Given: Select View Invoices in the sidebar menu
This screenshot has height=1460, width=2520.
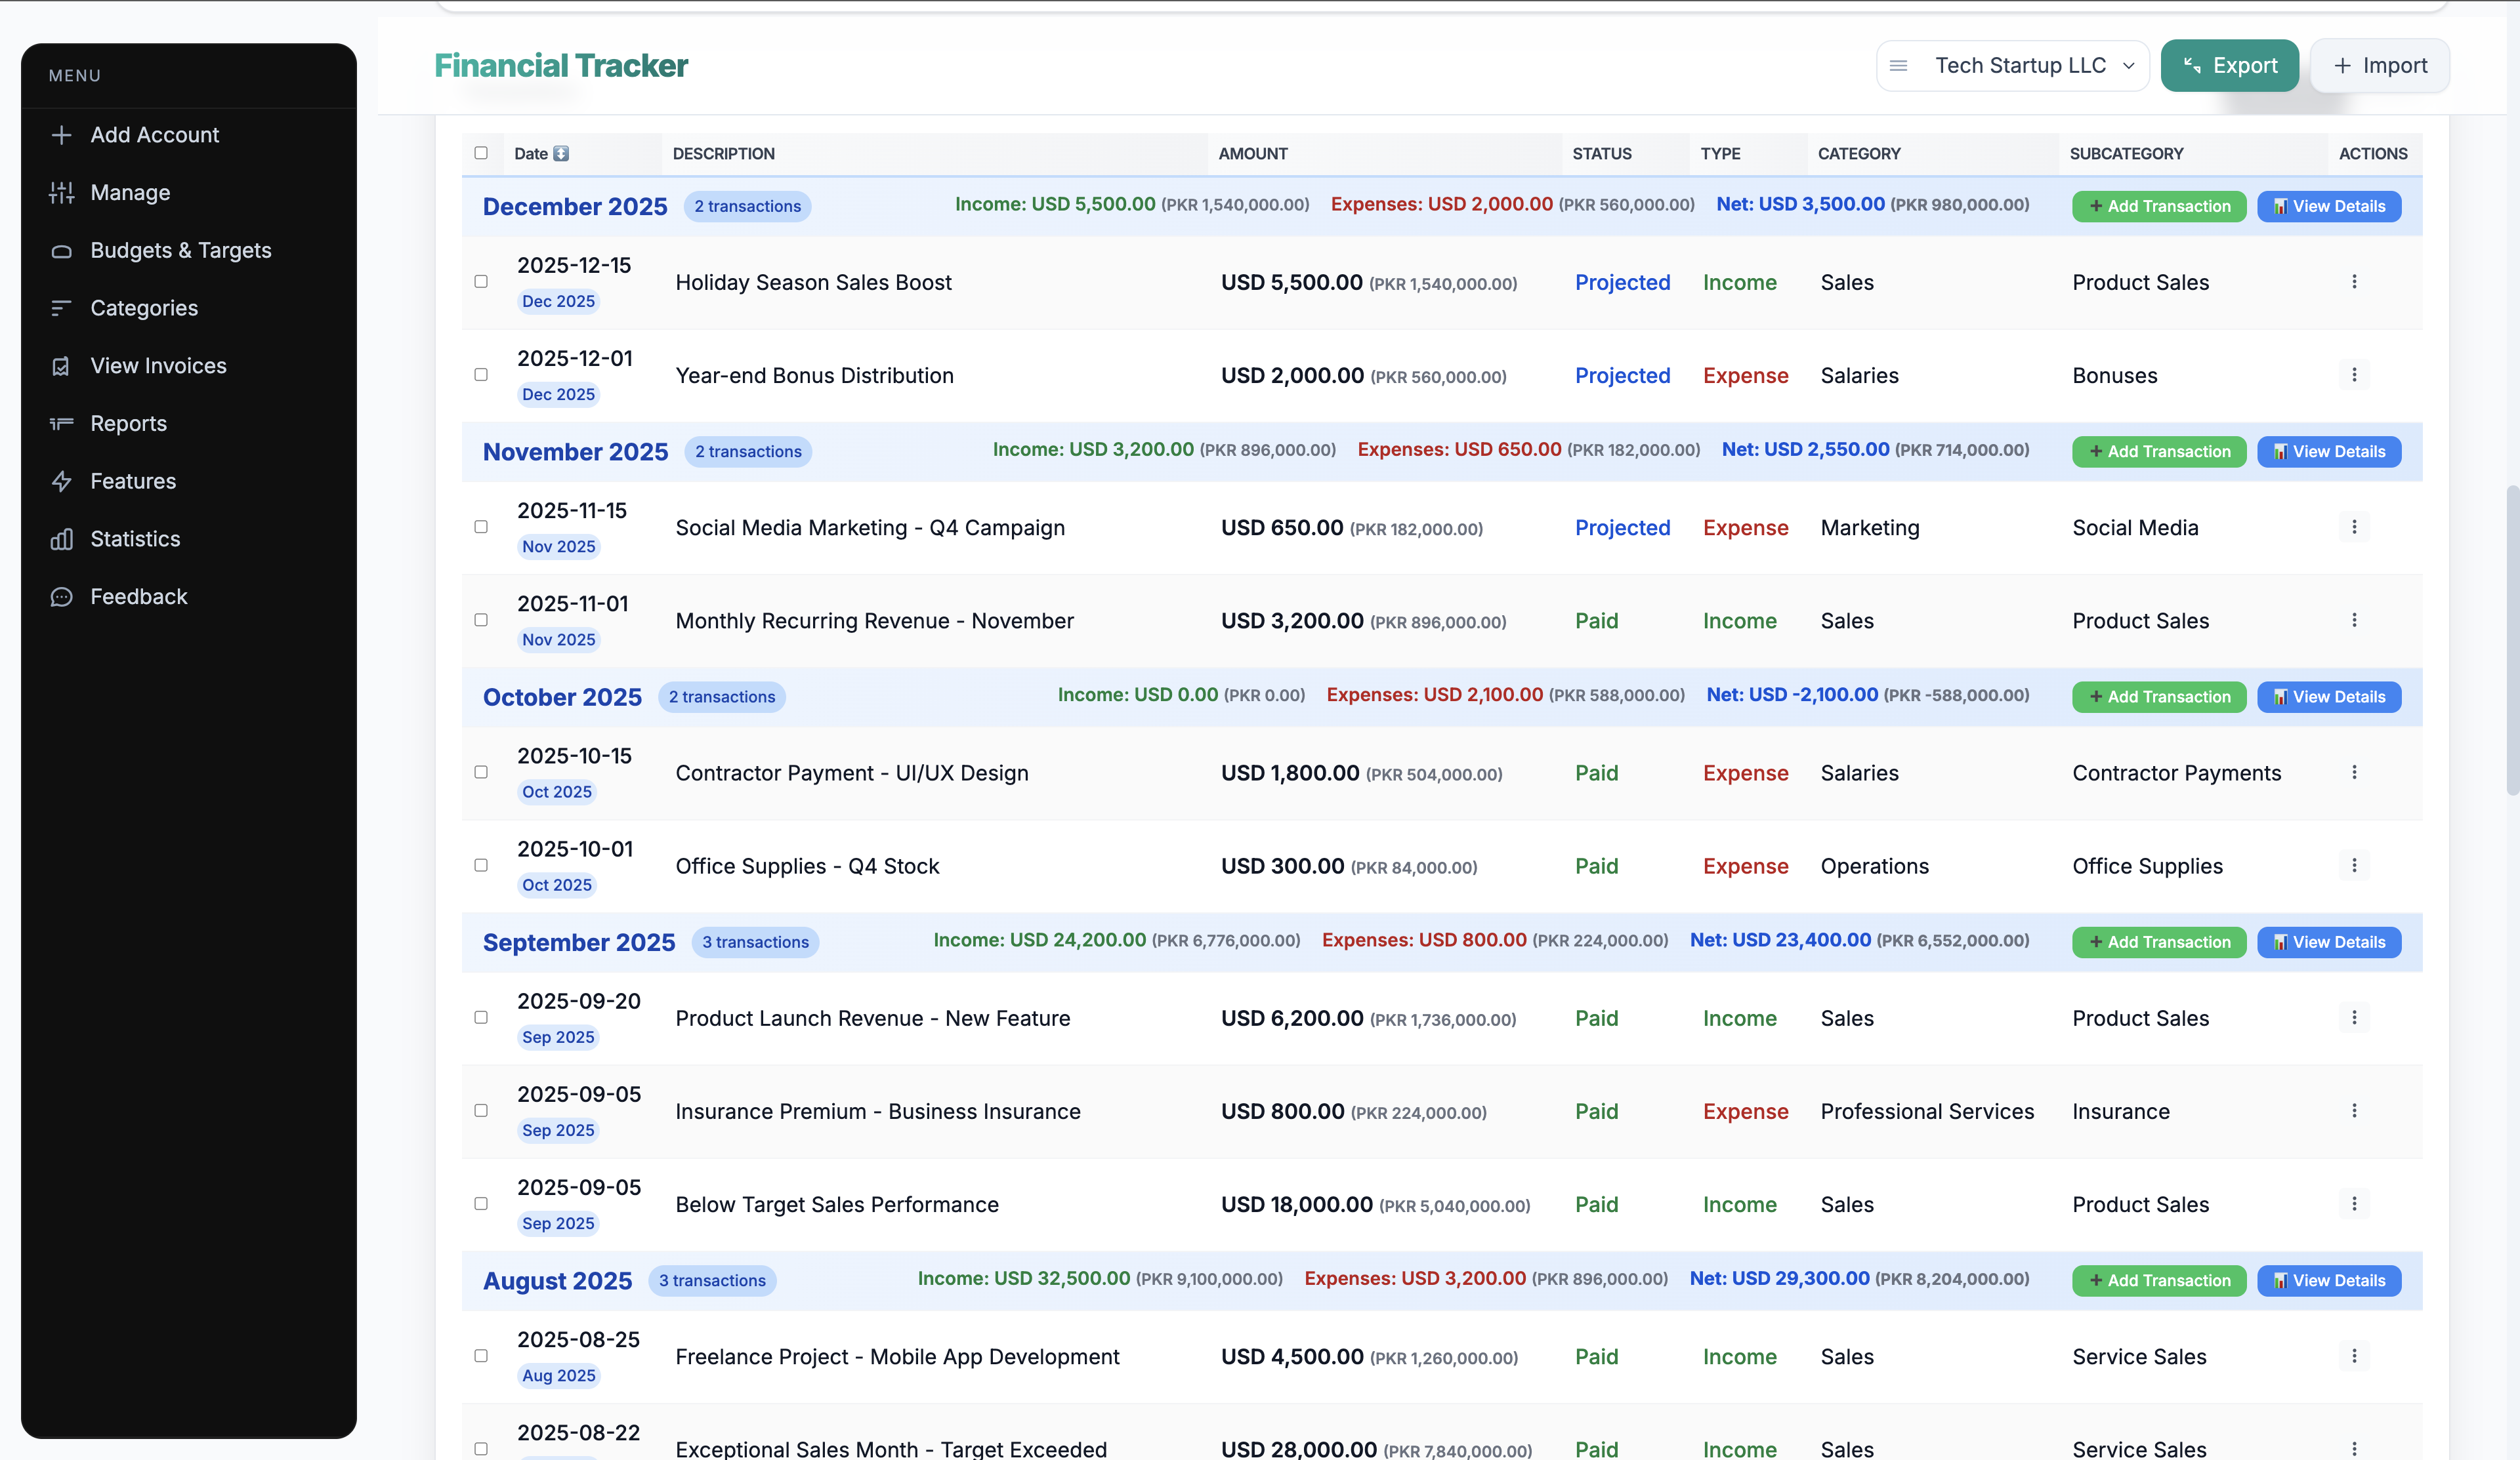Looking at the screenshot, I should (x=62, y=365).
